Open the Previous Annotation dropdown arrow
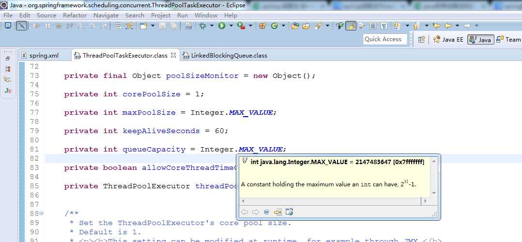This screenshot has height=242, width=522. click(x=427, y=26)
